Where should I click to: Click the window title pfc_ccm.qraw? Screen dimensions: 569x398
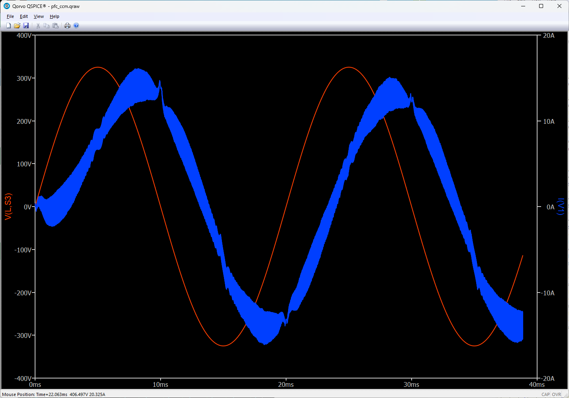click(x=65, y=6)
